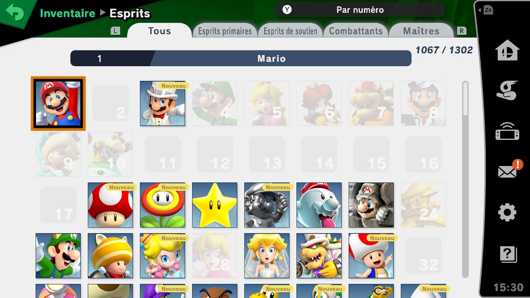The image size is (530, 298).
Task: Change sorting with the Par numéro selector
Action: tap(360, 10)
